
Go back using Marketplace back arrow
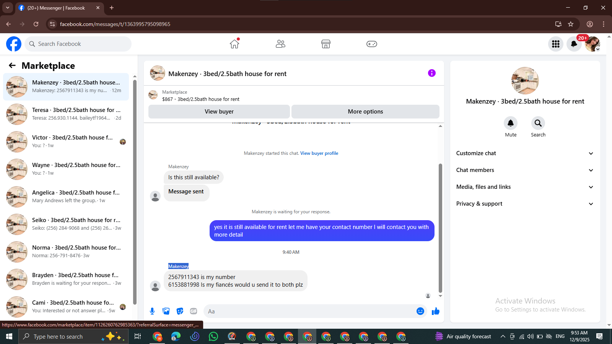pyautogui.click(x=12, y=65)
